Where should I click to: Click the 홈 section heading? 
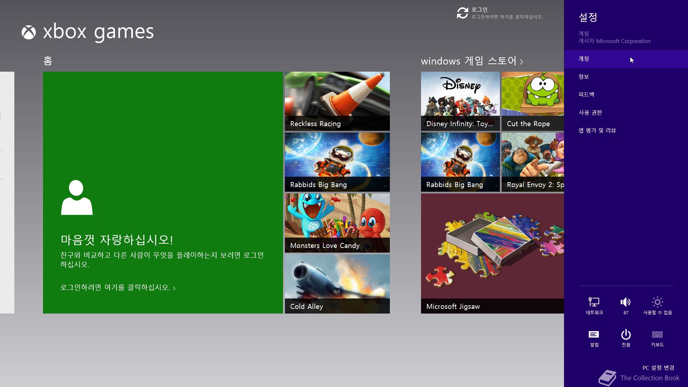[x=48, y=61]
